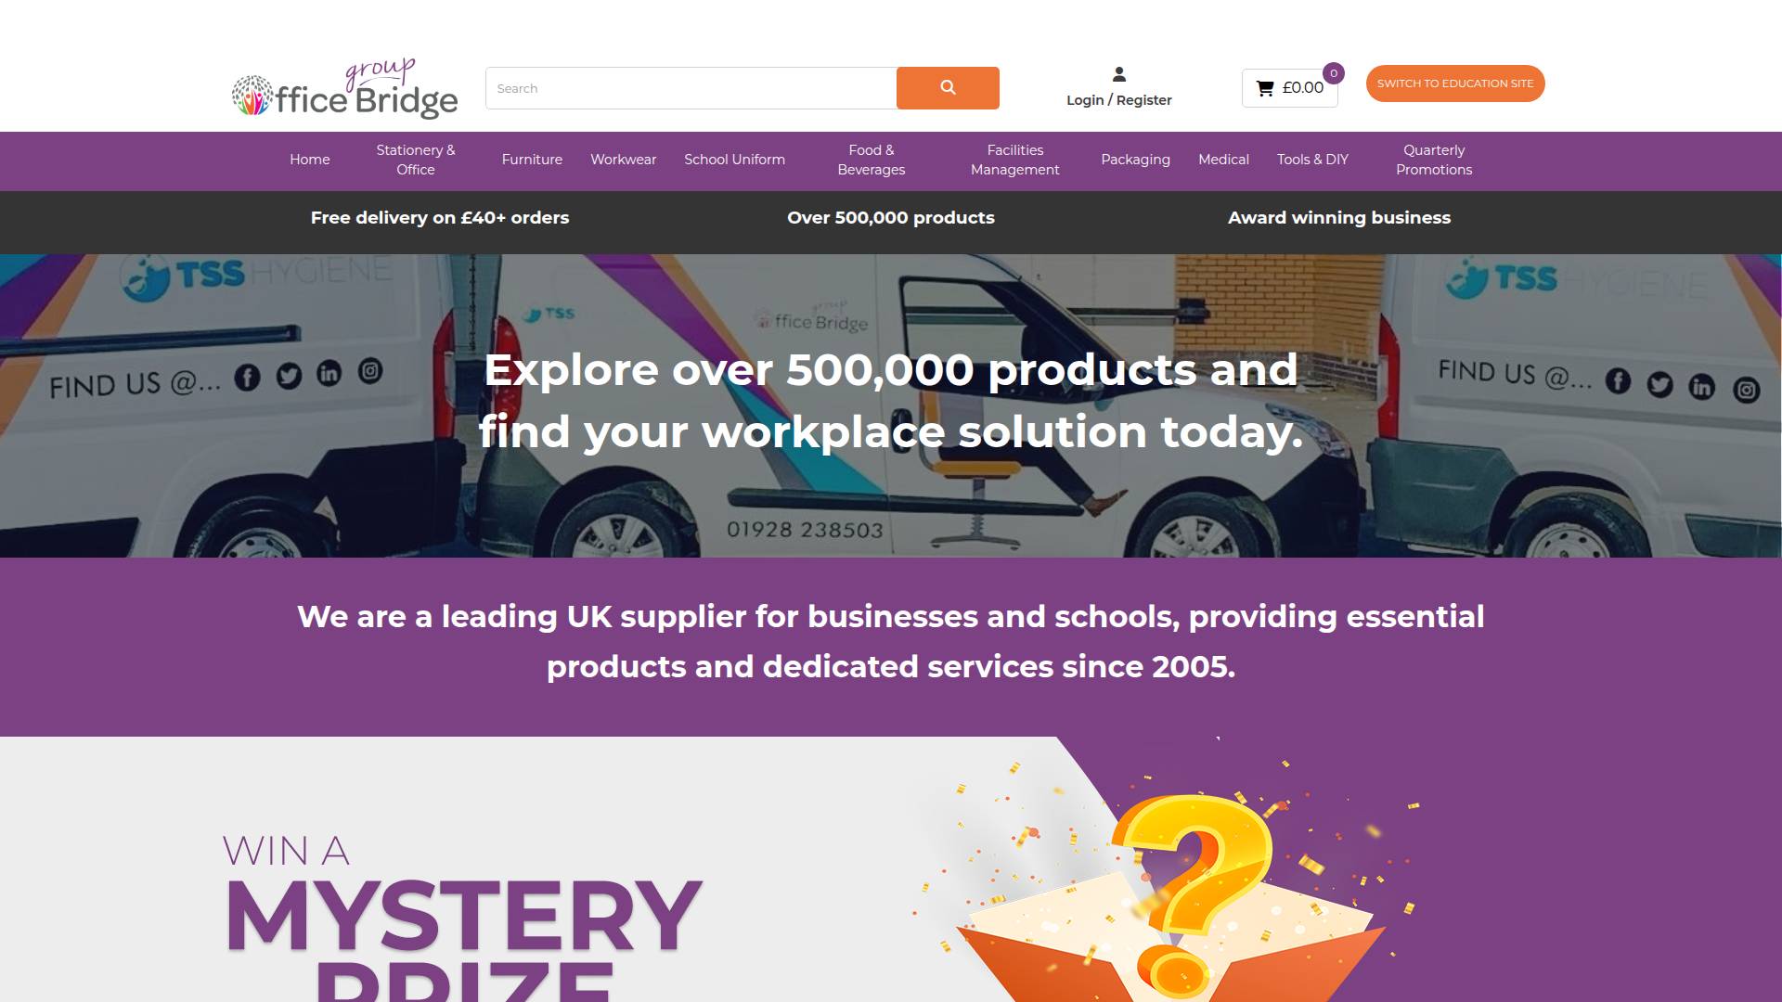Click Twitter icon on left van
Screen dimensions: 1782x1002
click(289, 376)
